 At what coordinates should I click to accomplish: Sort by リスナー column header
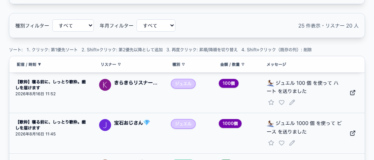(x=111, y=64)
